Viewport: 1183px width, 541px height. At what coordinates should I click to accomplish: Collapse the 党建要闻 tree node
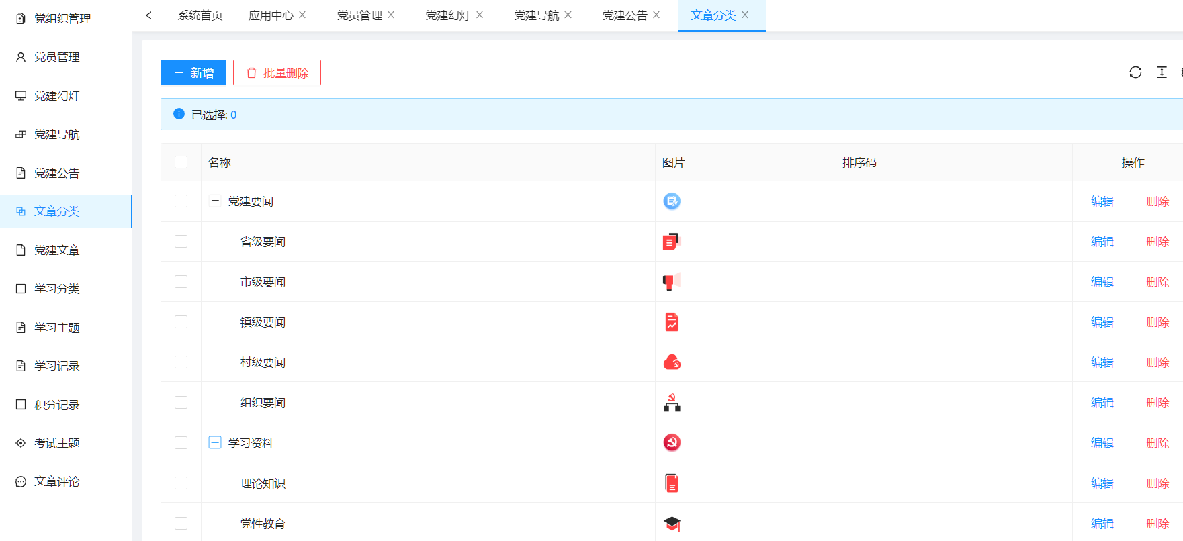tap(215, 201)
